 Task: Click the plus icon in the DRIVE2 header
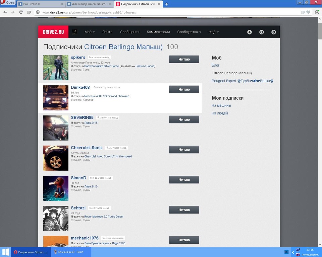249,32
